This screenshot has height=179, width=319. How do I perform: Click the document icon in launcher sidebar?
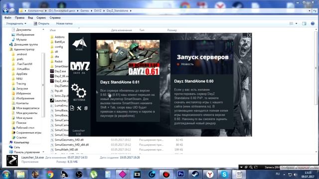72,108
